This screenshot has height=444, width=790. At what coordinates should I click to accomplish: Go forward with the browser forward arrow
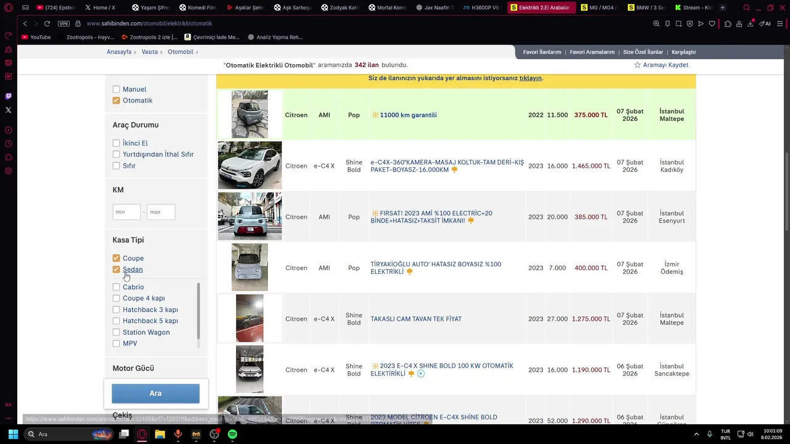click(35, 23)
